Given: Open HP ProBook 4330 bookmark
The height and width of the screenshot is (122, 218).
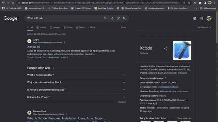Looking at the screenshot, I should 12,8.
